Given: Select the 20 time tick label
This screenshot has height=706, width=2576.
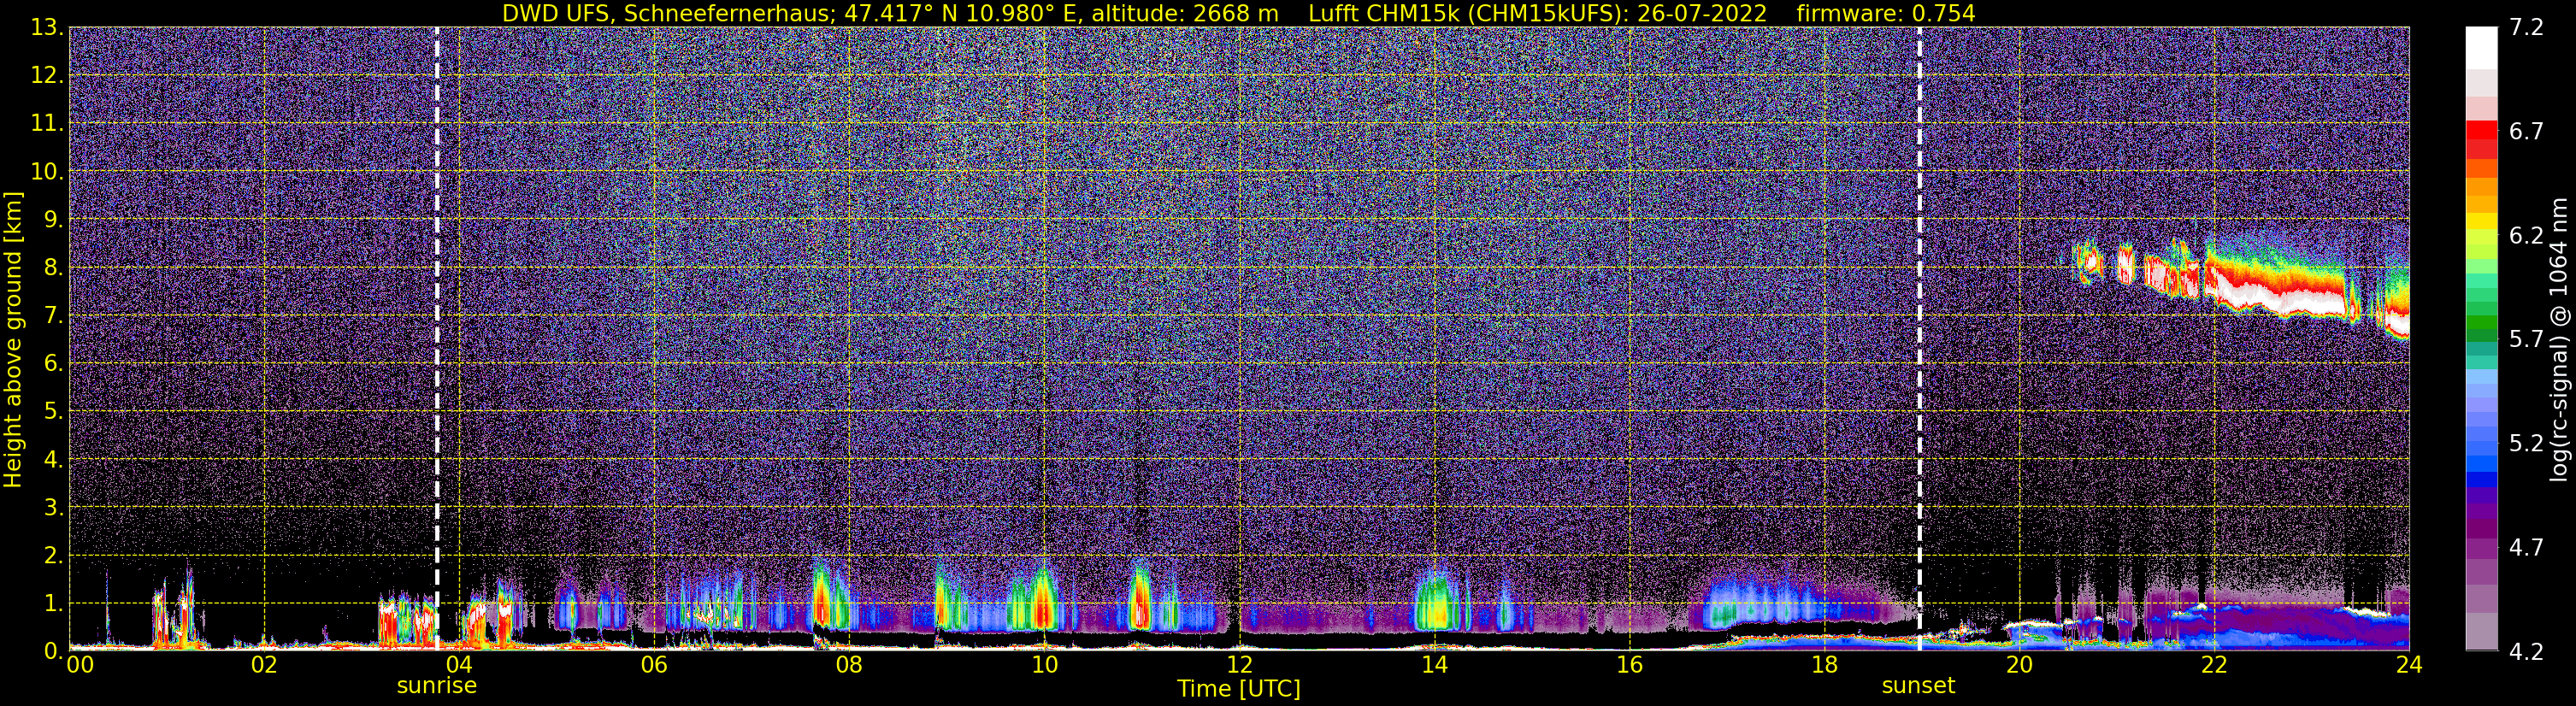Looking at the screenshot, I should pos(2019,666).
